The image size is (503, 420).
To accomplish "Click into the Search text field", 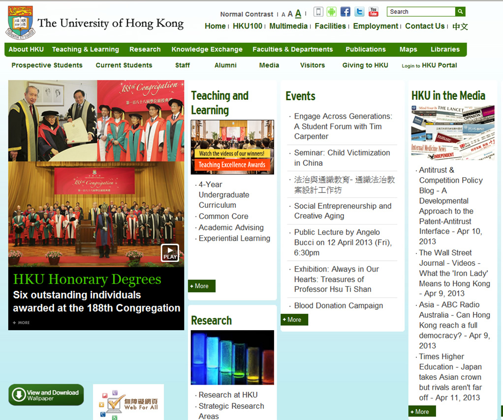I will click(x=421, y=12).
